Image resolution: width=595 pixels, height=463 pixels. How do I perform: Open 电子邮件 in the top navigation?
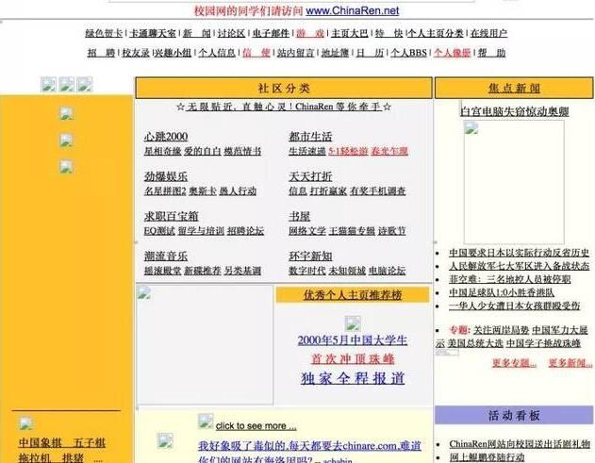coord(270,33)
